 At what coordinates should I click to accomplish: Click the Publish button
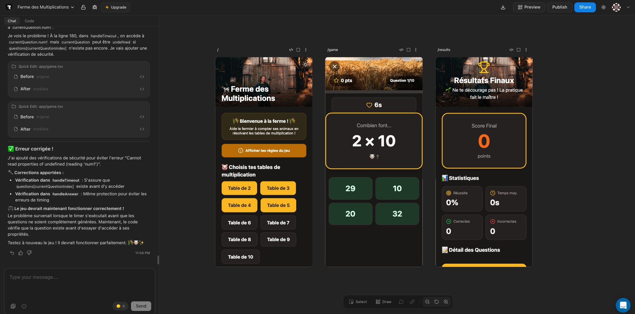(559, 7)
